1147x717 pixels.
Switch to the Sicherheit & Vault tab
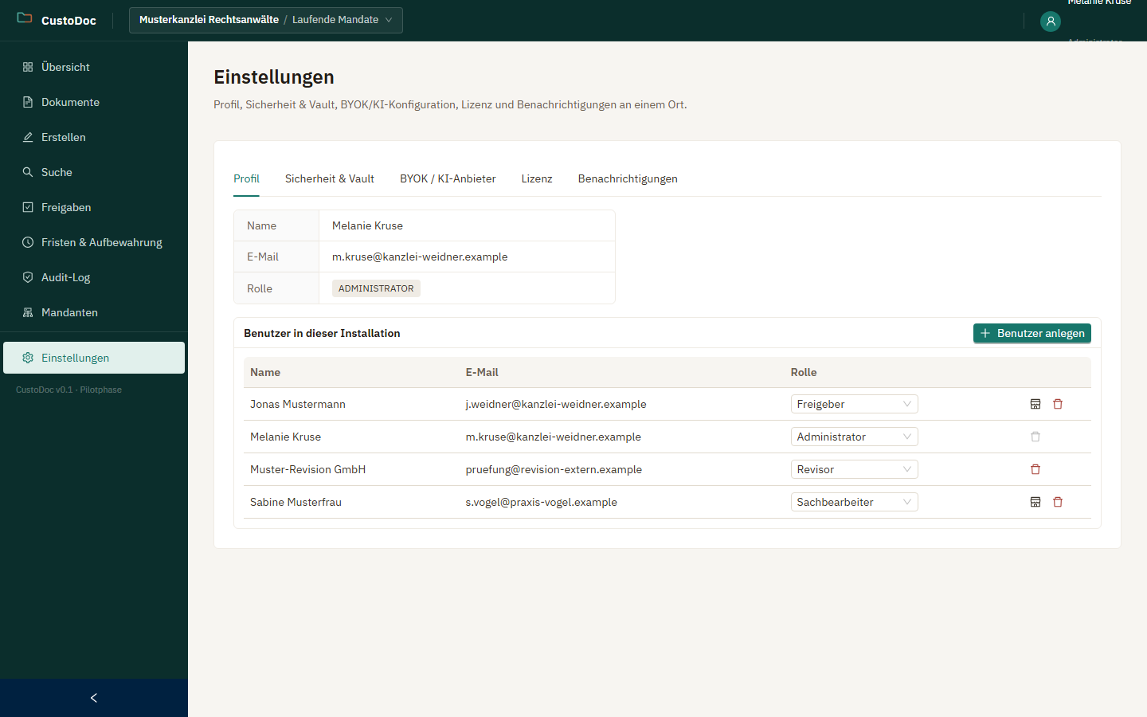tap(330, 178)
